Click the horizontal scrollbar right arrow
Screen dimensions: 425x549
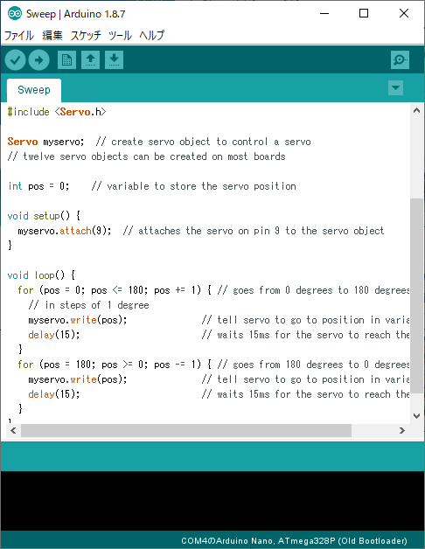[x=402, y=430]
